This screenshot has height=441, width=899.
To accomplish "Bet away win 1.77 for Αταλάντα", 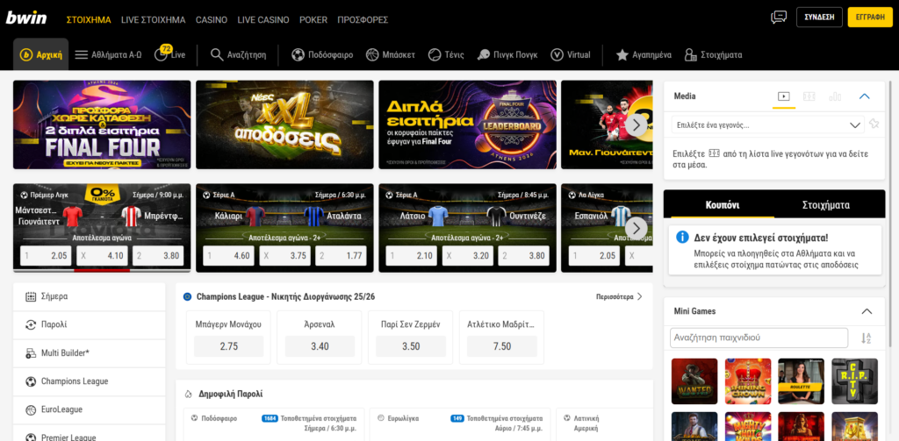I will pyautogui.click(x=342, y=256).
